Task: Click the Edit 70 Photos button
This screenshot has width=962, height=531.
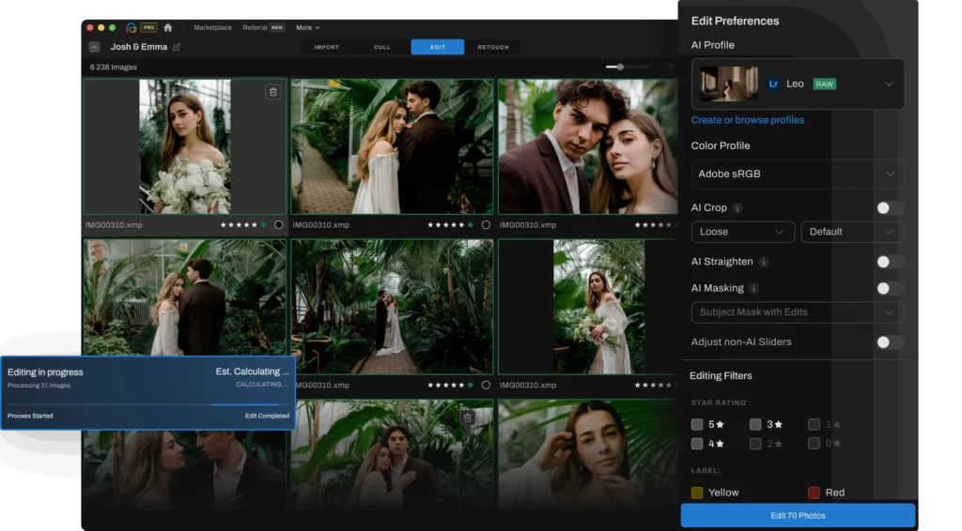Action: pyautogui.click(x=798, y=515)
